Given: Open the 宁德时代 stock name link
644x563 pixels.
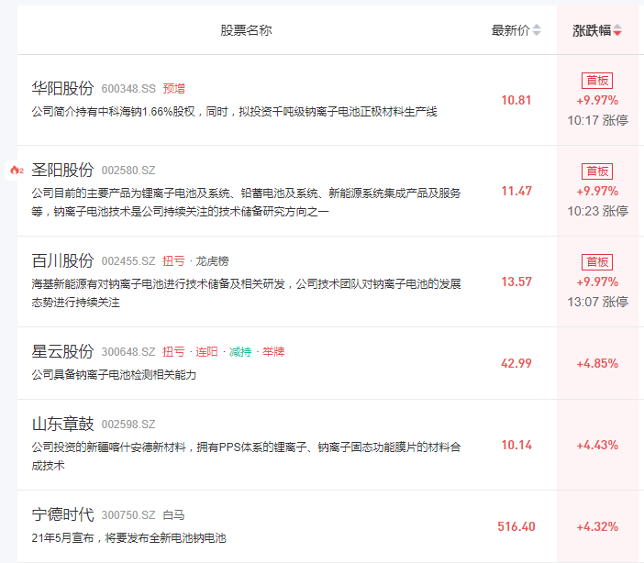Looking at the screenshot, I should pyautogui.click(x=62, y=514).
